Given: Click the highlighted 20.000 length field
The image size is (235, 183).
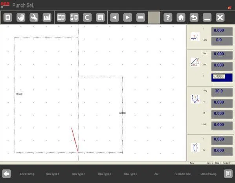Looking at the screenshot, I should 222,78.
